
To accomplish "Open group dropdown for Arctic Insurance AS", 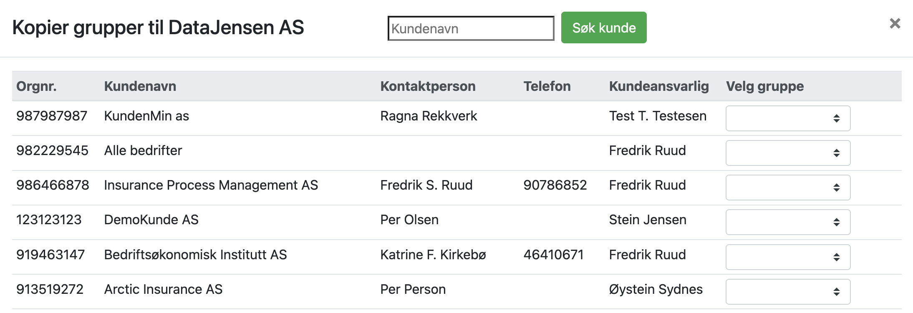I will [x=787, y=291].
